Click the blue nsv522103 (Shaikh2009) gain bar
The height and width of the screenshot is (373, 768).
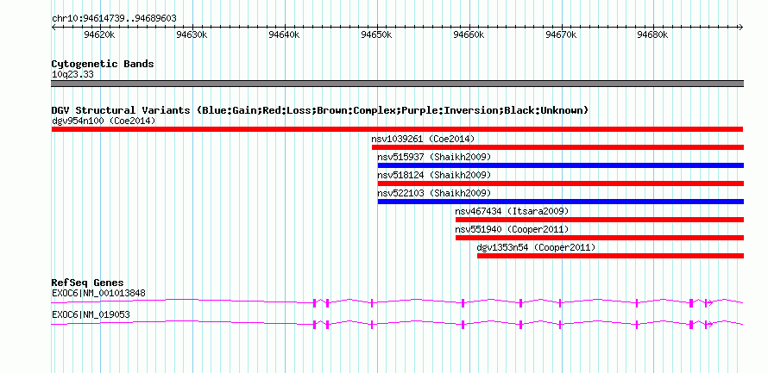pos(560,202)
